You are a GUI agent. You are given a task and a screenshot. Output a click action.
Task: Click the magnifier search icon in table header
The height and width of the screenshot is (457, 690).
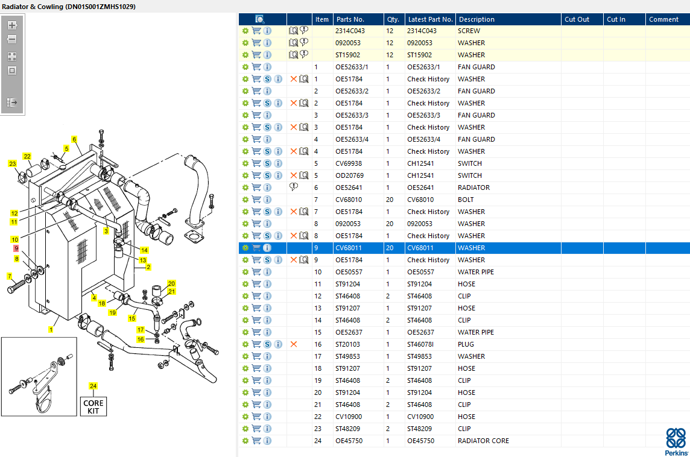coord(259,19)
